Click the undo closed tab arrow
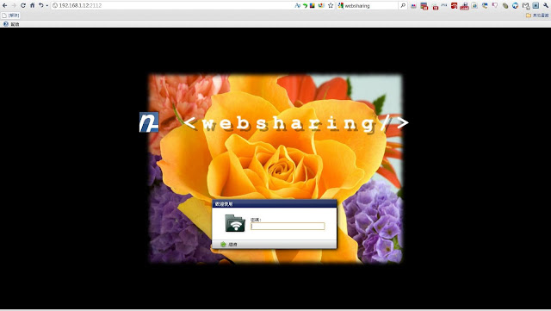The image size is (551, 311). click(40, 5)
